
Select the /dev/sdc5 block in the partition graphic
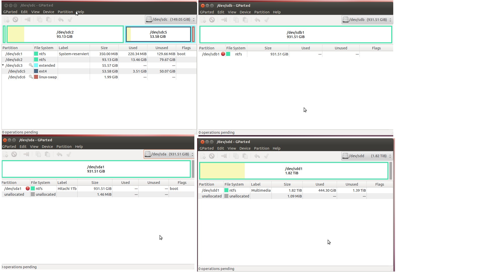(158, 34)
